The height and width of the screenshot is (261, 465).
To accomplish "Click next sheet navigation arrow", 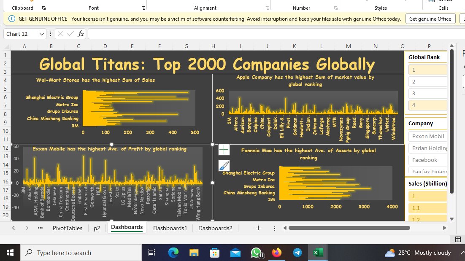I will pyautogui.click(x=27, y=228).
